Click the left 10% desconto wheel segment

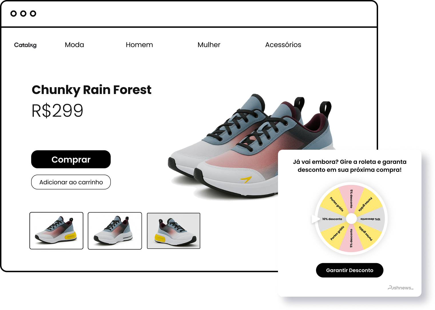332,219
